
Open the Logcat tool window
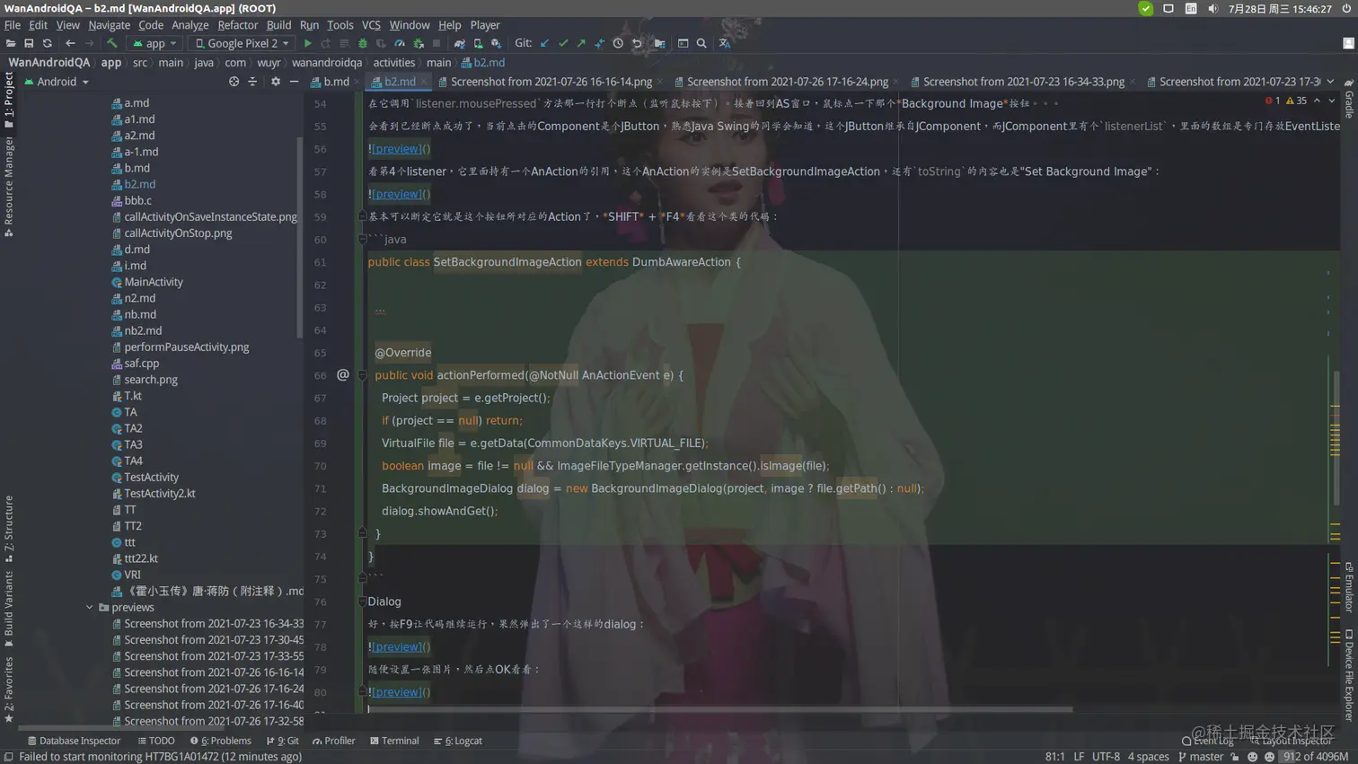(458, 742)
